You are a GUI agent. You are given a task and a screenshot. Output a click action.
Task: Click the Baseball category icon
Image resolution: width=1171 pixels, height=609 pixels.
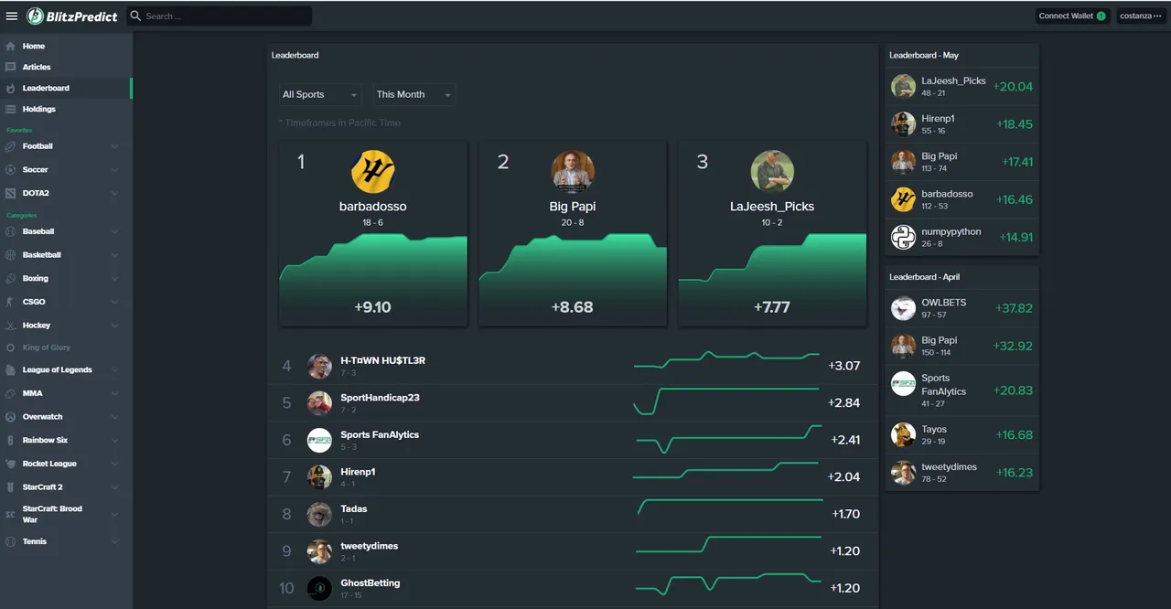click(10, 231)
